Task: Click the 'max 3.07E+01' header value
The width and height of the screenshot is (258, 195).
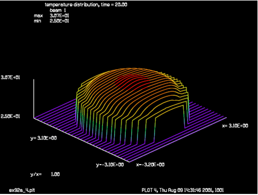Action: tap(52, 15)
